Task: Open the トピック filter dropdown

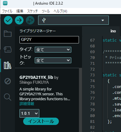Action: click(x=53, y=60)
